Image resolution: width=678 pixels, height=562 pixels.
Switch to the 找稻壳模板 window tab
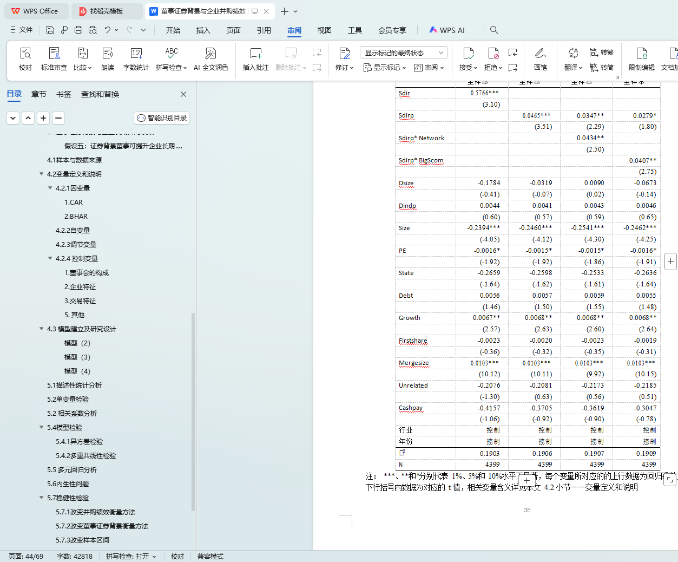point(106,11)
